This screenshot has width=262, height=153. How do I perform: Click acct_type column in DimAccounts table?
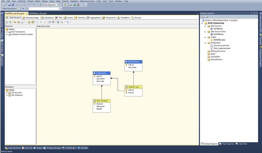click(100, 81)
